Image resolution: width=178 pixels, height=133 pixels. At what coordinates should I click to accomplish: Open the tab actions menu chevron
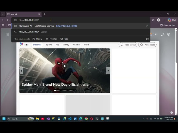click(x=3, y=14)
